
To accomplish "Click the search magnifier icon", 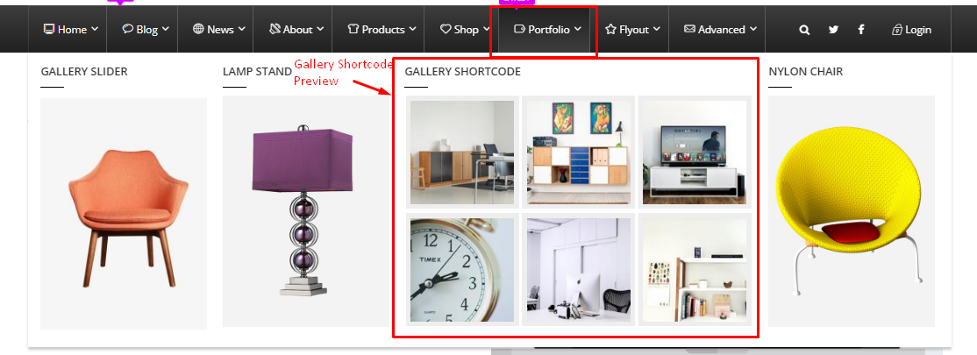I will click(804, 29).
